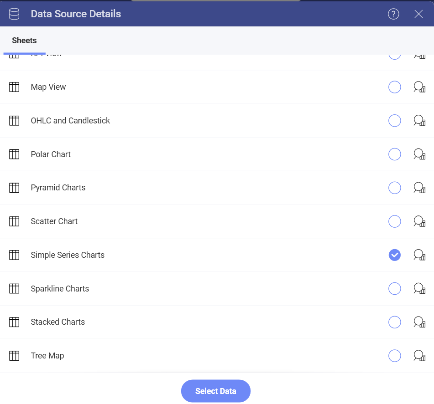Click the table icon beside Simple Series Charts

tap(14, 255)
